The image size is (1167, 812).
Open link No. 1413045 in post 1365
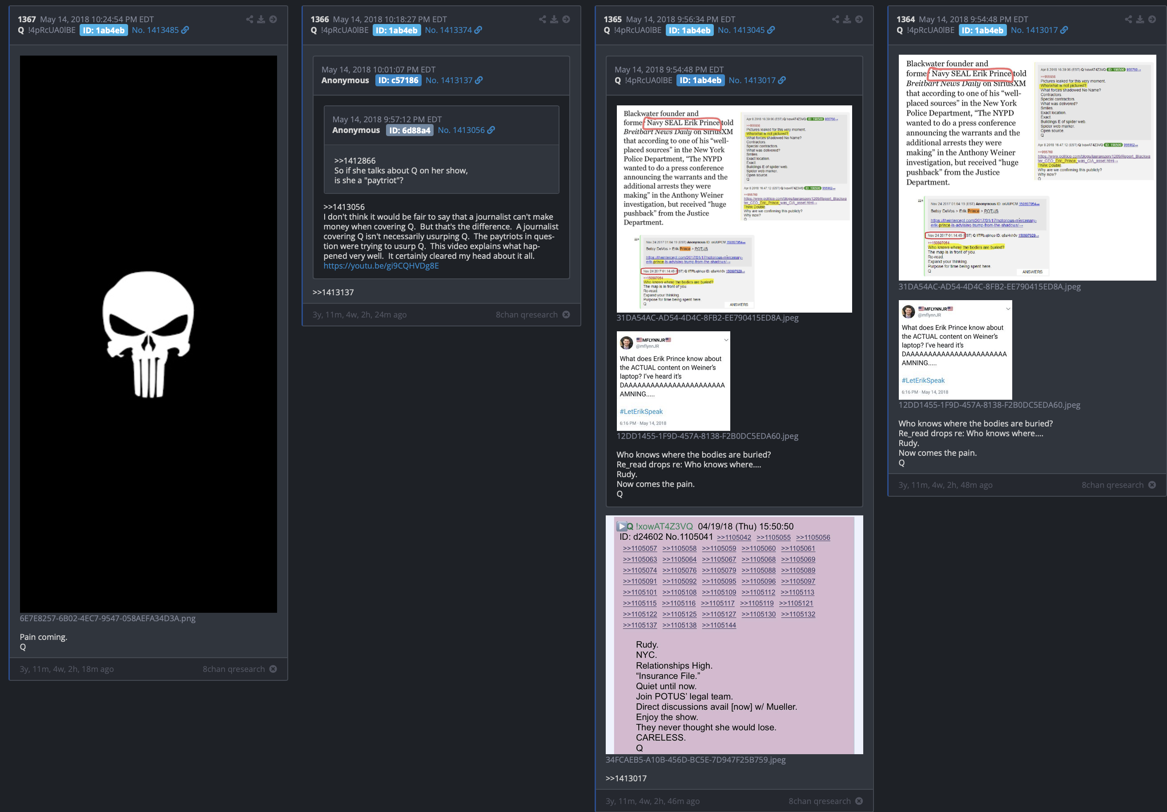coord(746,30)
